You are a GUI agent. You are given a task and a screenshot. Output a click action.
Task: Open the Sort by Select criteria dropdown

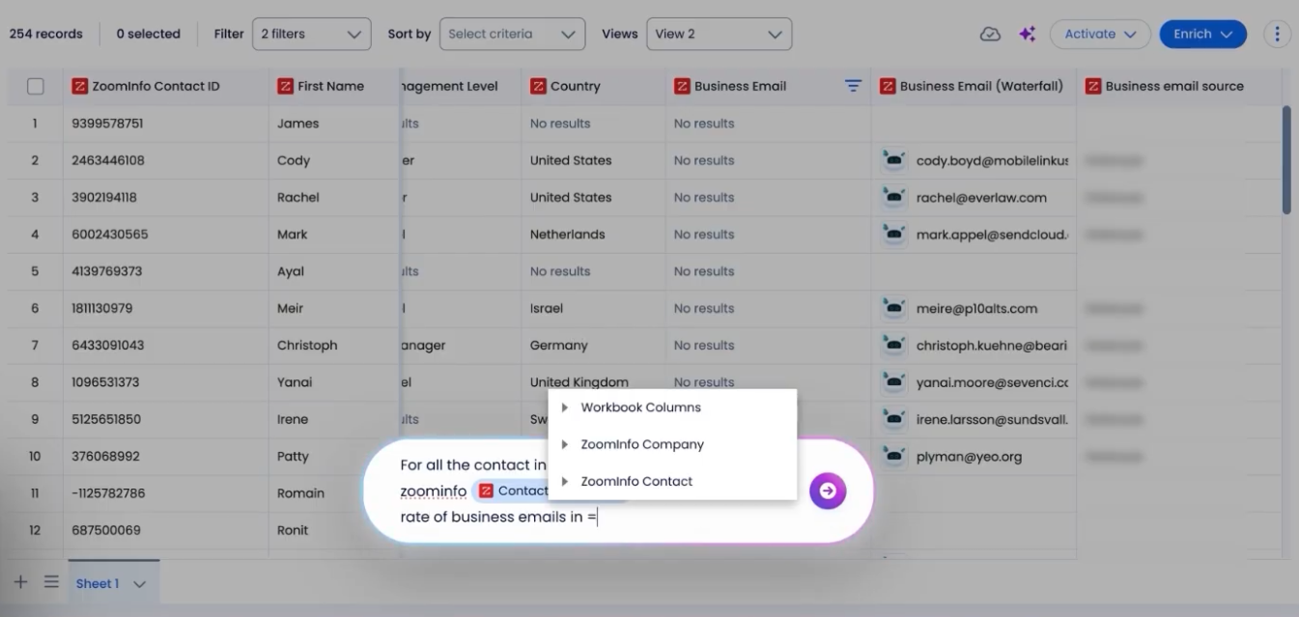(x=512, y=34)
